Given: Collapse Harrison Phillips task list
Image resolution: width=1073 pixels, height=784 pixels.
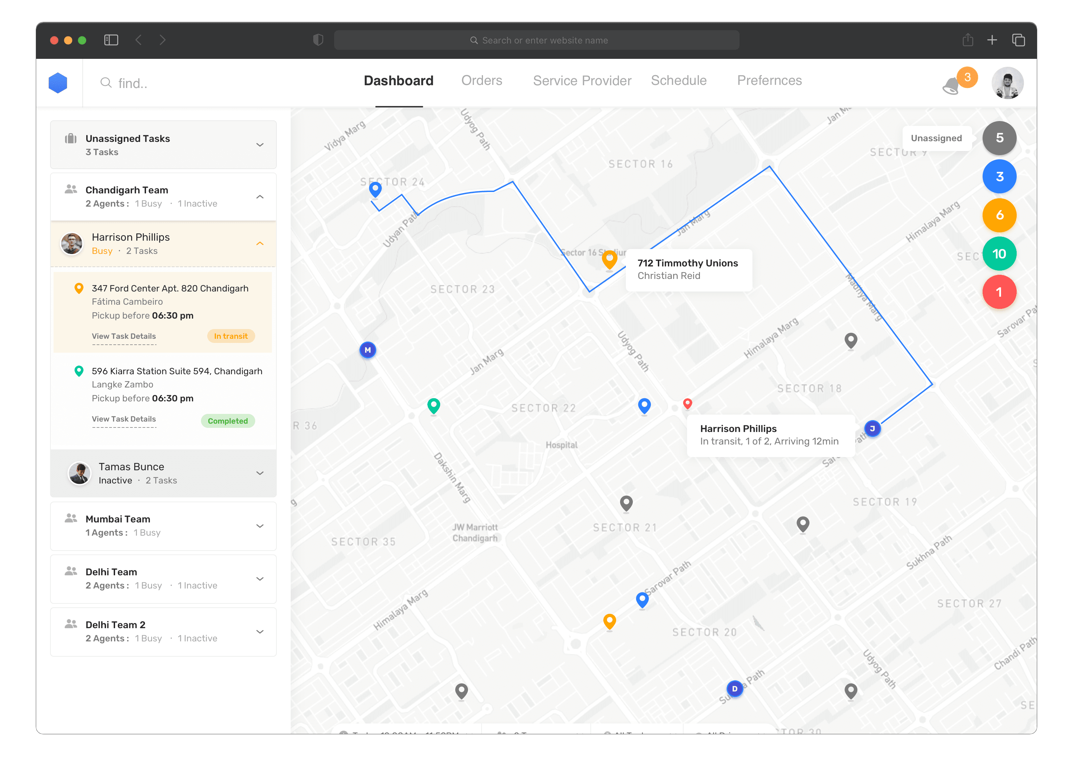Looking at the screenshot, I should tap(260, 243).
